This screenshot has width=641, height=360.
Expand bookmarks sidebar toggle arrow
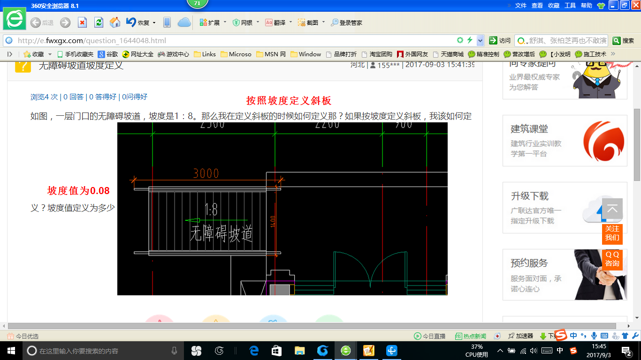coord(10,54)
